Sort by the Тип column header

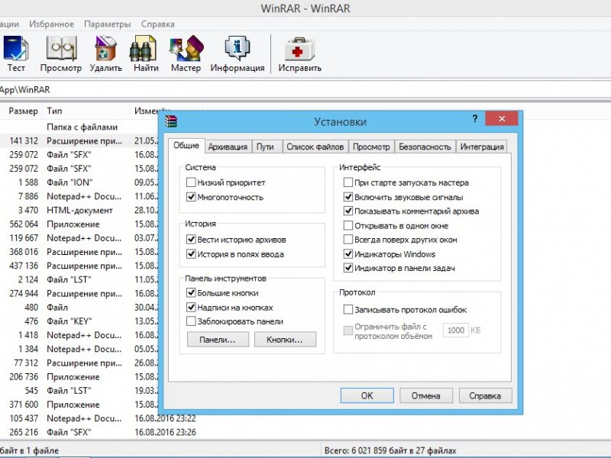(86, 111)
